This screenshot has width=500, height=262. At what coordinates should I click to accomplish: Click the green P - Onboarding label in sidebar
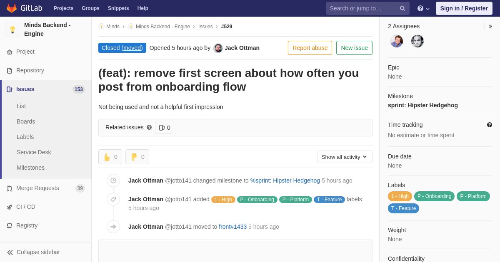point(434,196)
